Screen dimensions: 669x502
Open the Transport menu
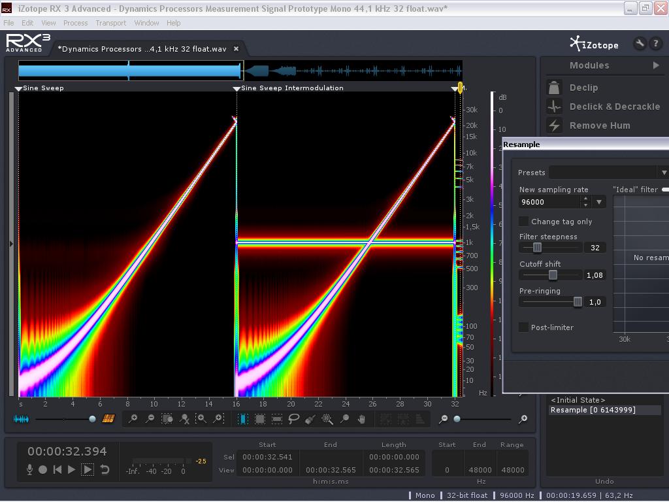tap(110, 23)
